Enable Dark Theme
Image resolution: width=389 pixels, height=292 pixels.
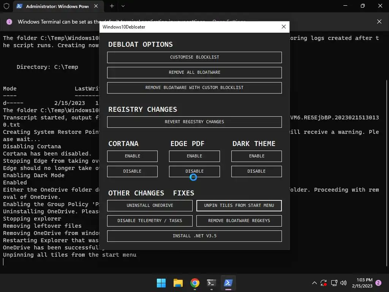[x=256, y=156]
